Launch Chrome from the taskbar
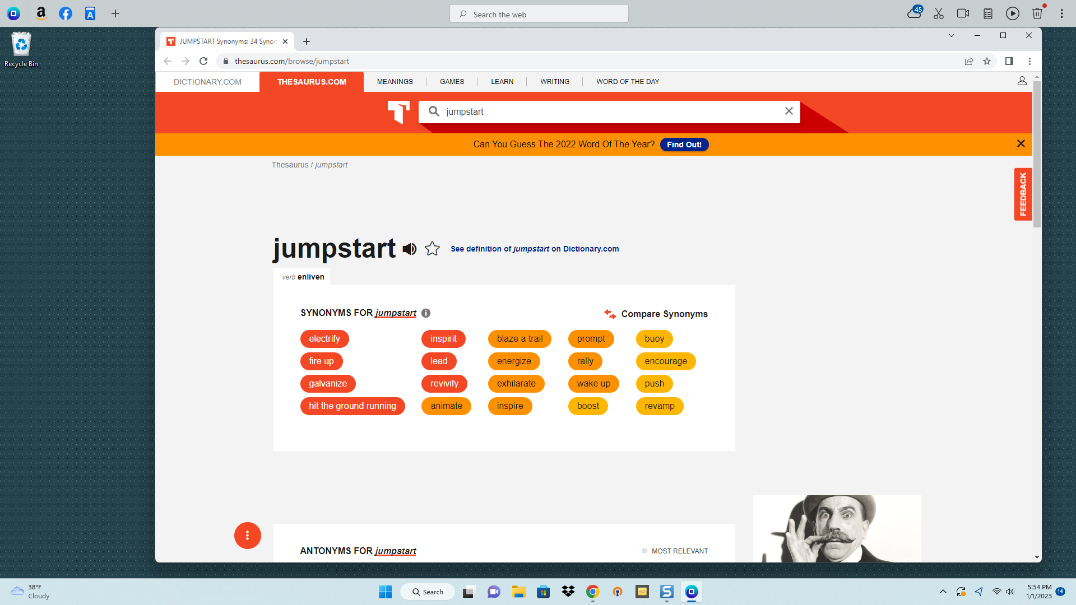Image resolution: width=1076 pixels, height=605 pixels. (x=592, y=591)
